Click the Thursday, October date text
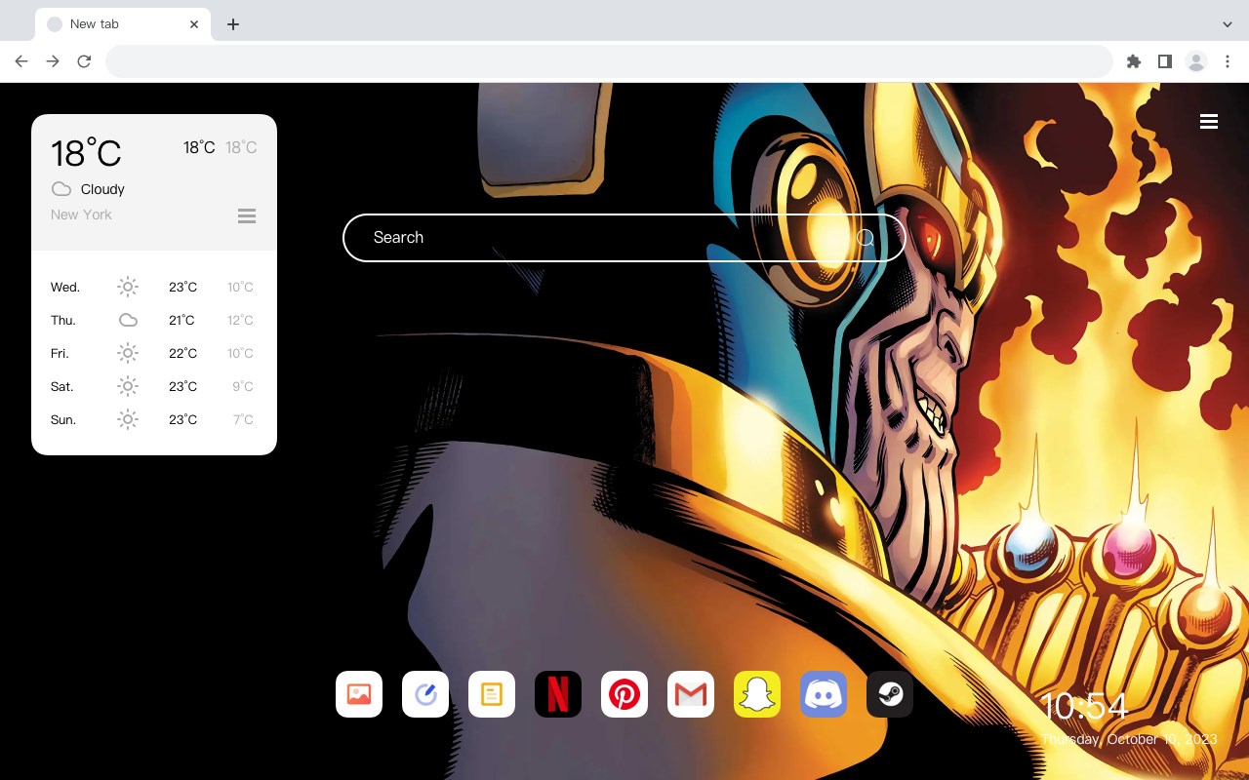This screenshot has width=1249, height=780. click(1129, 739)
